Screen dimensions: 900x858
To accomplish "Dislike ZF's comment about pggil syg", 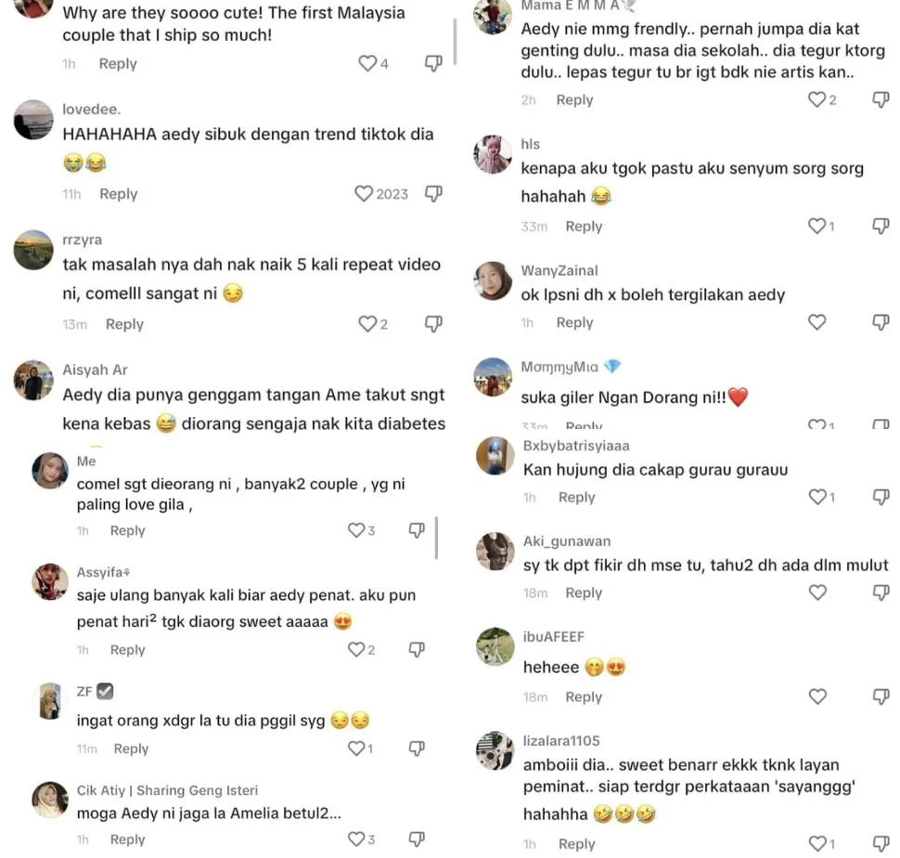I will coord(417,747).
